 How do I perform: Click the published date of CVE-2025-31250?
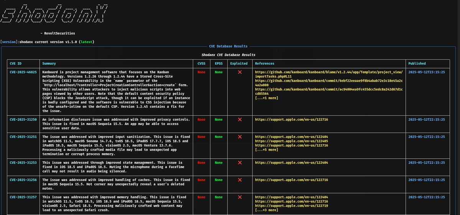[x=427, y=120]
